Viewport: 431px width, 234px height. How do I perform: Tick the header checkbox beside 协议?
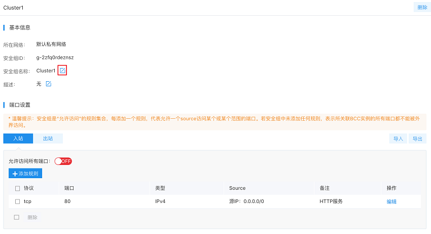tap(18, 188)
